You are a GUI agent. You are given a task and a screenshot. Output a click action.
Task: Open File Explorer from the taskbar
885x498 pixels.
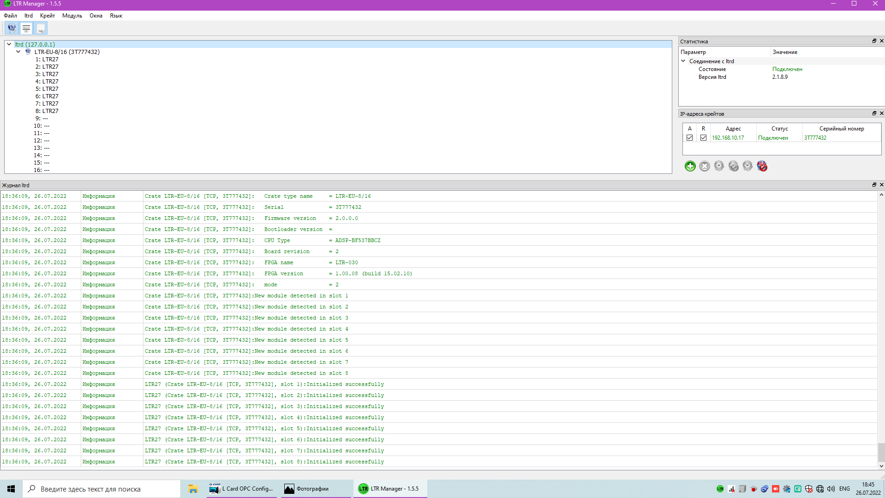pos(193,489)
